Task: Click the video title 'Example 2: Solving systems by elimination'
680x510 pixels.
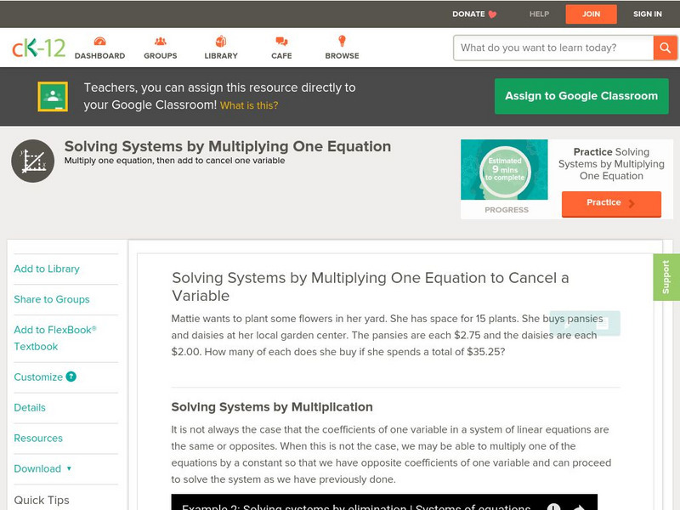Action: coord(356,507)
